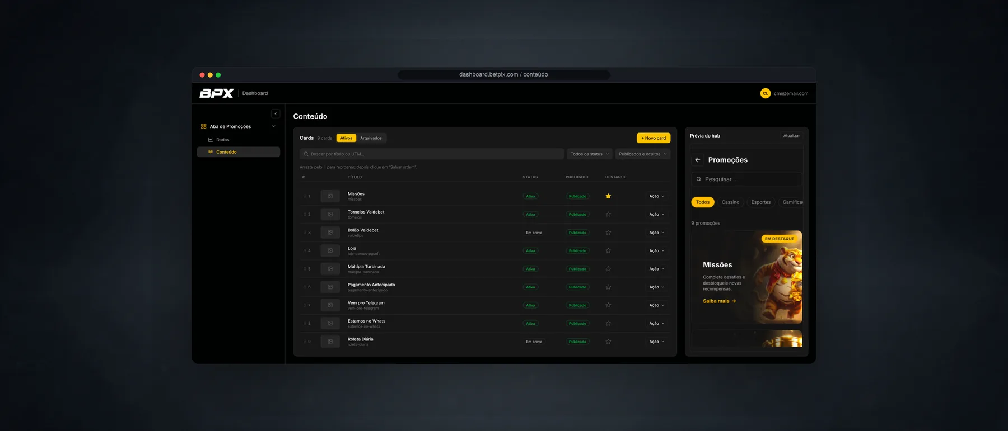This screenshot has height=431, width=1008.
Task: Follow the Saiba mais link
Action: click(720, 301)
